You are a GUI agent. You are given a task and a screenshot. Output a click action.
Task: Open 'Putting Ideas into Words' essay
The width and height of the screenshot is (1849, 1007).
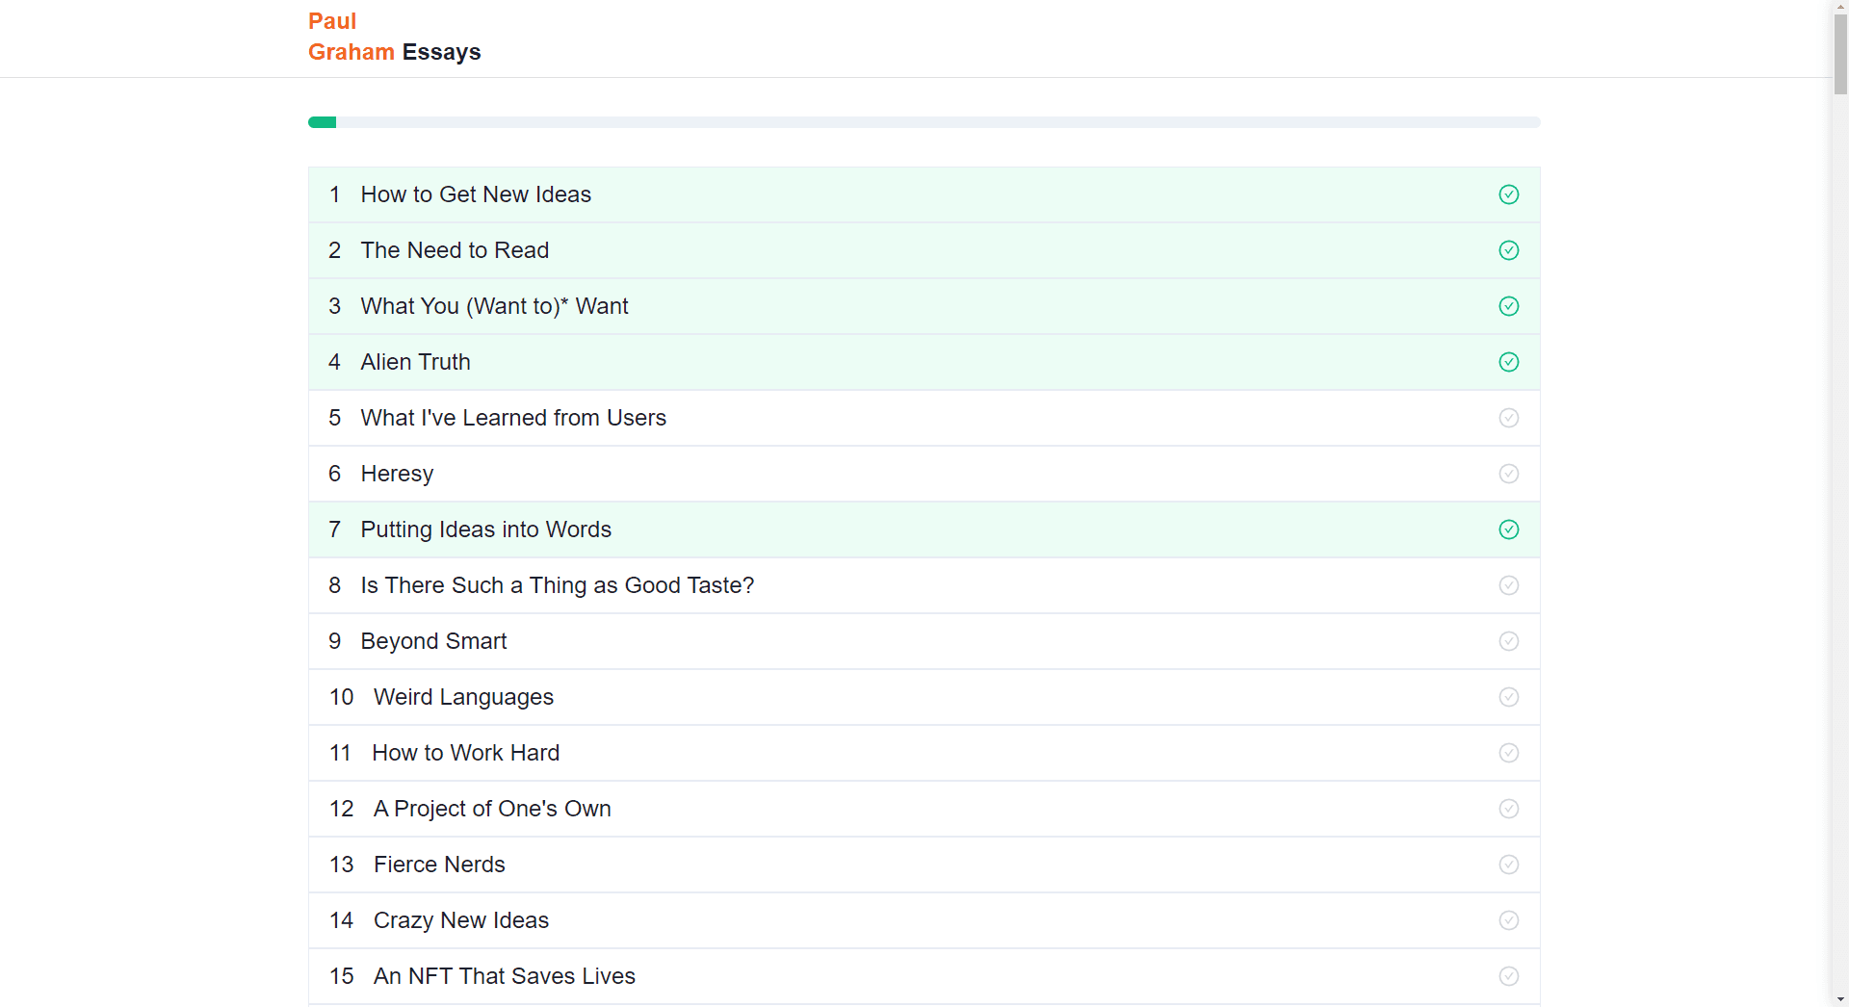point(485,529)
